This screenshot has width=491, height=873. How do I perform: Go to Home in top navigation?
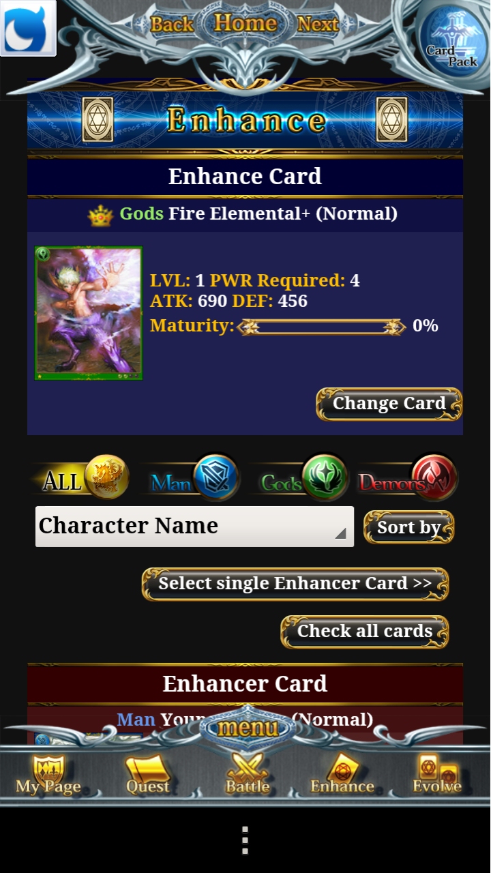tap(245, 24)
